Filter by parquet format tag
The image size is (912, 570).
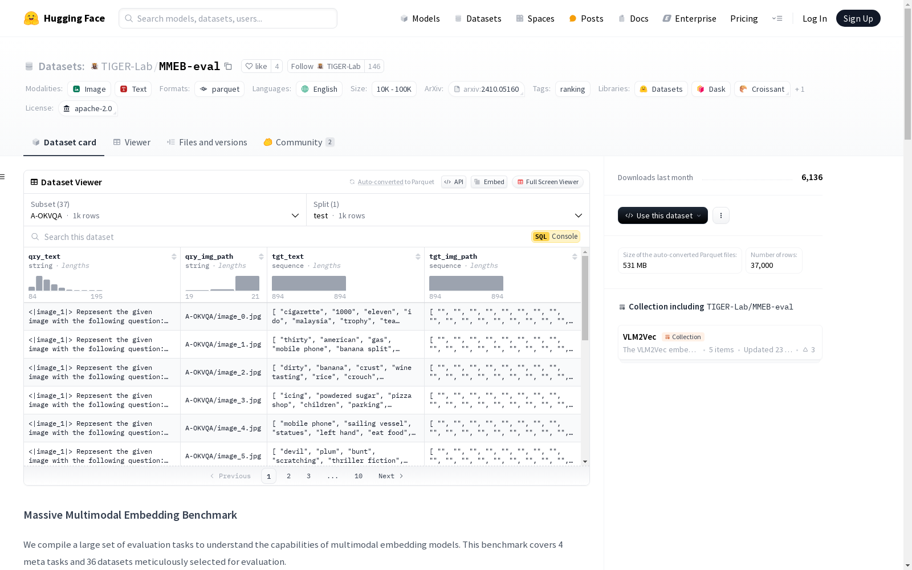coord(219,89)
